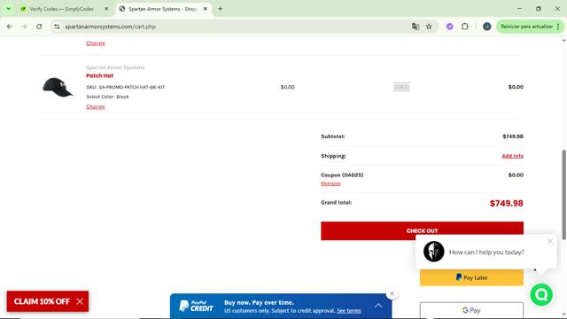Click the Spartan Armor Systems brand text
The width and height of the screenshot is (567, 319).
pyautogui.click(x=115, y=67)
